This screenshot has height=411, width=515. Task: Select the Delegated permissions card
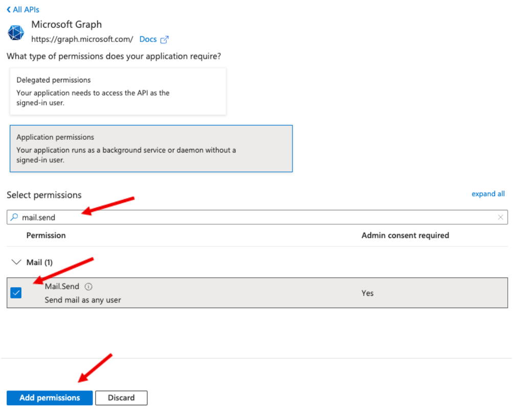[118, 92]
